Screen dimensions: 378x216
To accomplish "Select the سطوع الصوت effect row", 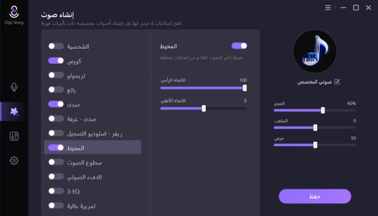I will [92, 162].
